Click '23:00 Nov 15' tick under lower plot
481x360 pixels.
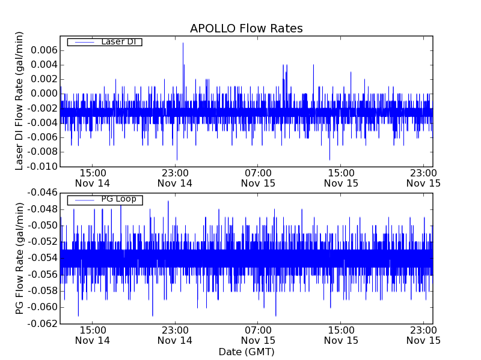pyautogui.click(x=423, y=335)
